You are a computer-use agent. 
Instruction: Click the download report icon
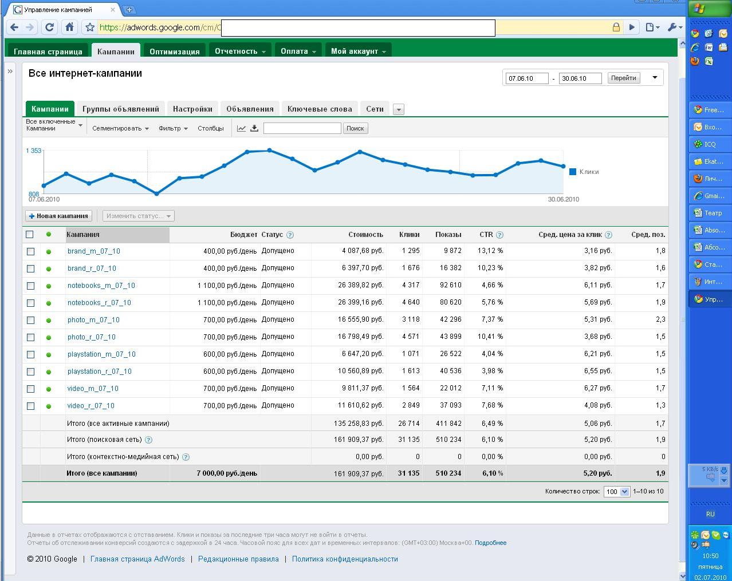pos(254,128)
